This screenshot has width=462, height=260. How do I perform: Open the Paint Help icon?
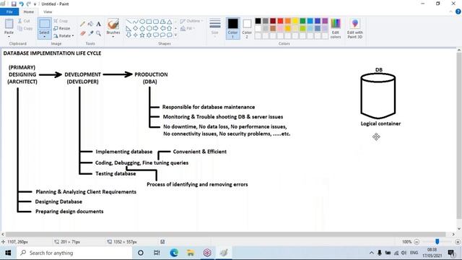coord(458,12)
